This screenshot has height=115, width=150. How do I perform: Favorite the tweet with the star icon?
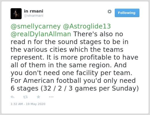(38, 97)
